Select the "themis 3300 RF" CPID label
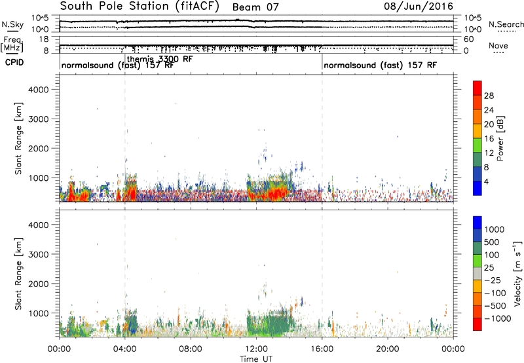 pos(160,59)
